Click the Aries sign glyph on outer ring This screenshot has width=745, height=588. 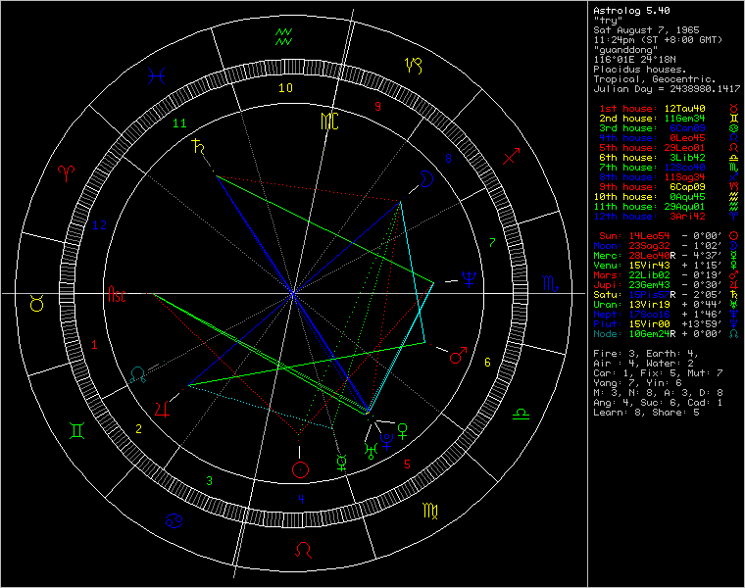(x=66, y=172)
